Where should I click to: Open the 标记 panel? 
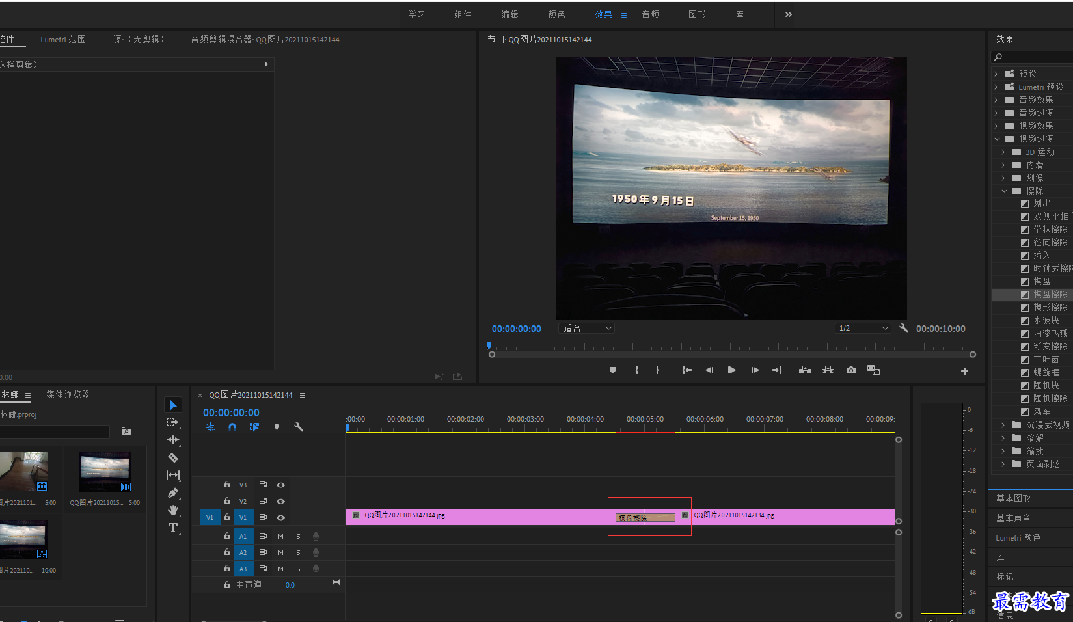[1005, 576]
